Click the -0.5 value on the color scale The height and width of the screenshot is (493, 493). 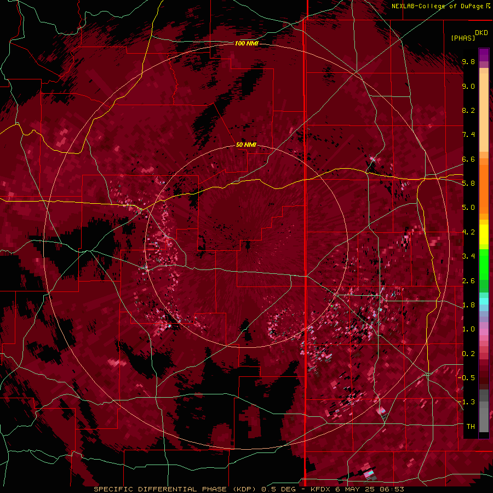pyautogui.click(x=466, y=378)
